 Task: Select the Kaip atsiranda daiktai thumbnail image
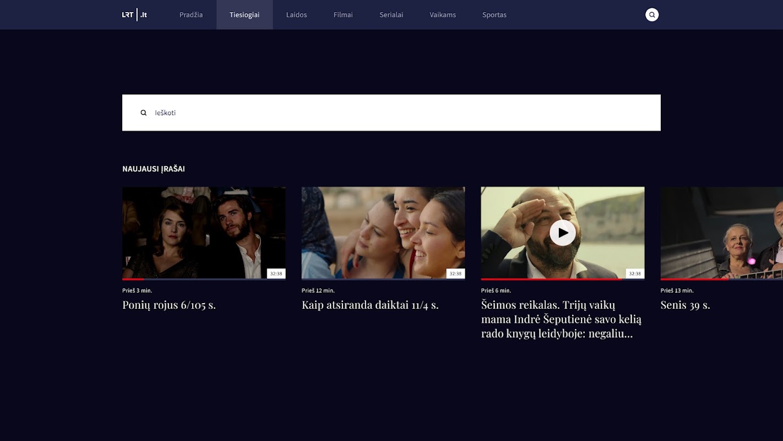[x=383, y=233]
